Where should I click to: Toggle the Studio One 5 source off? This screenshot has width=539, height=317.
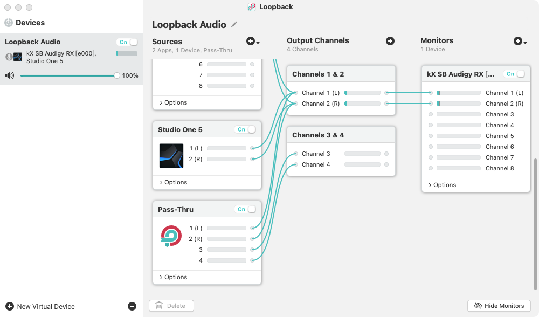(245, 129)
